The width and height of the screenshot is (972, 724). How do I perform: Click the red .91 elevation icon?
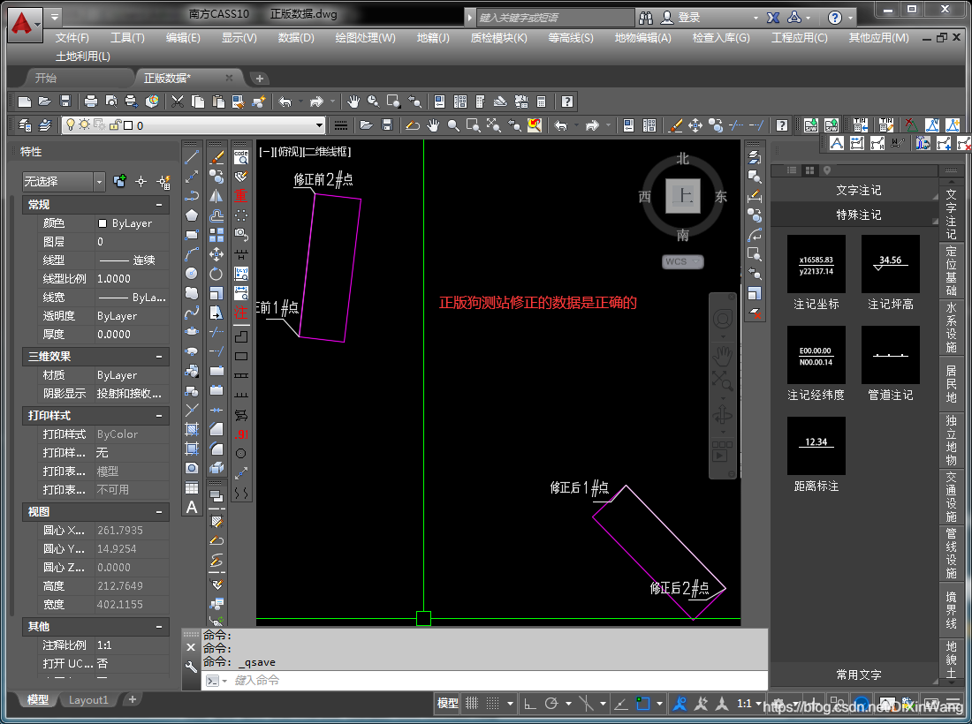[241, 434]
